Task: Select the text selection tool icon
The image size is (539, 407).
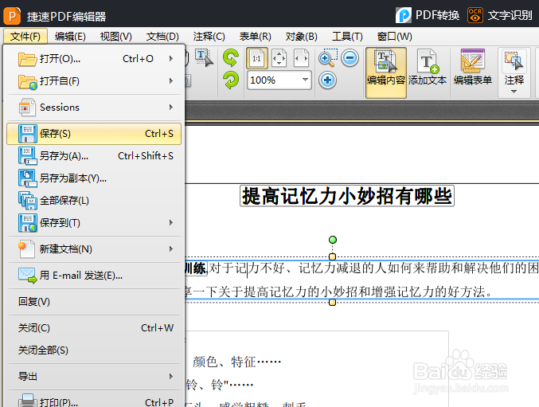Action: [x=204, y=58]
